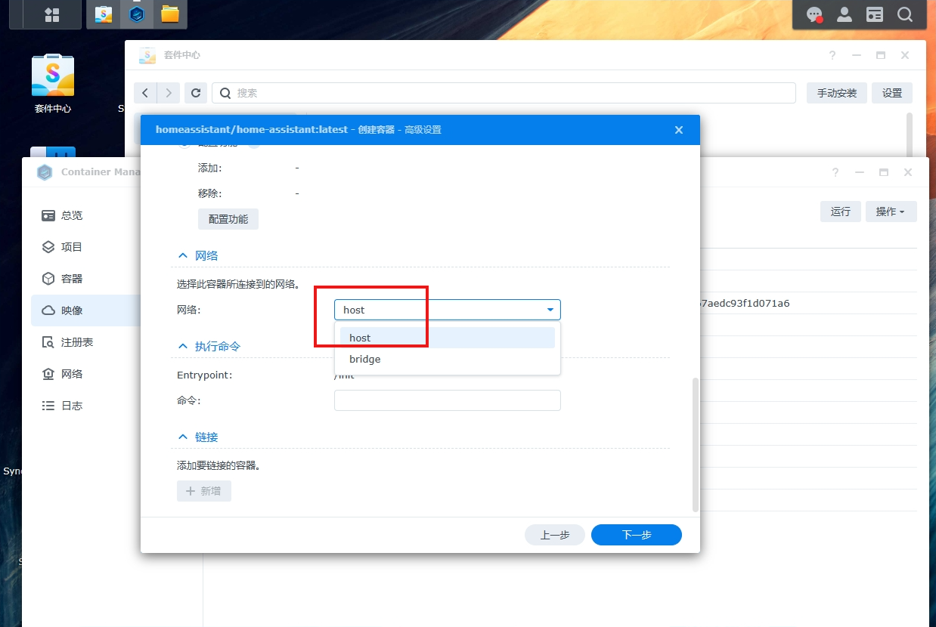Open File Station from the taskbar

[170, 14]
